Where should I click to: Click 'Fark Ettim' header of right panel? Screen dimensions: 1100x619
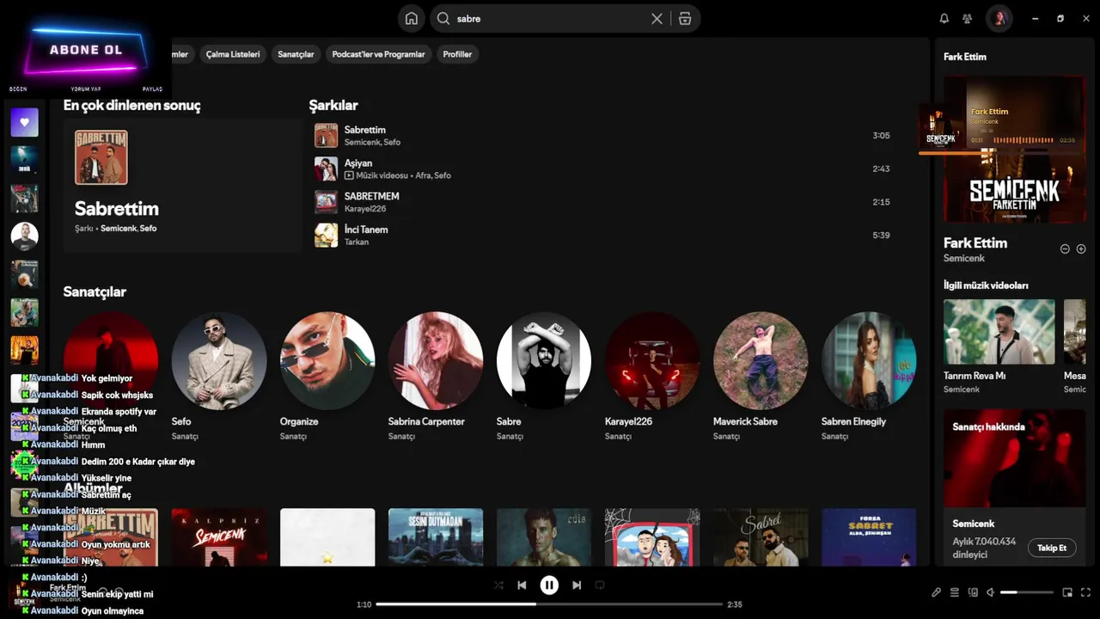tap(965, 57)
